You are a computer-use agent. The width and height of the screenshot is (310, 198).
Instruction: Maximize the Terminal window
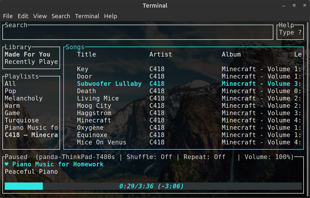294,6
